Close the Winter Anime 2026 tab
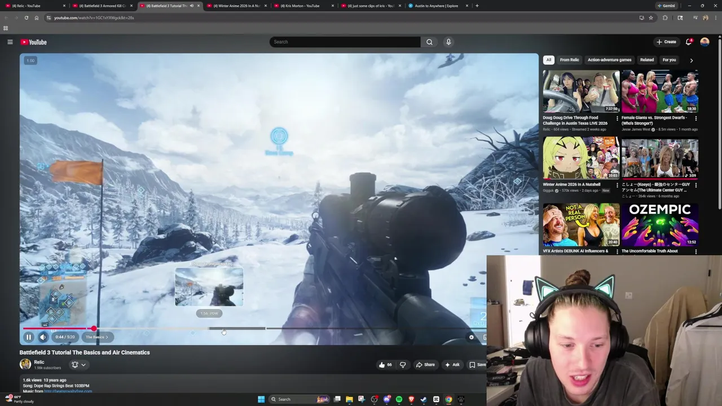The width and height of the screenshot is (722, 406). click(265, 6)
